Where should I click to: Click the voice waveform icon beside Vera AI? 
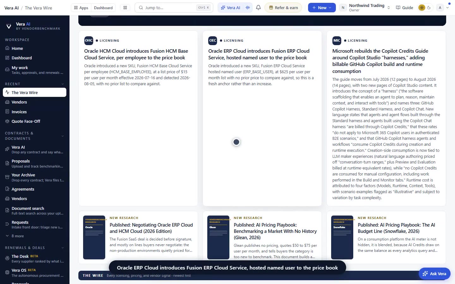[x=248, y=8]
